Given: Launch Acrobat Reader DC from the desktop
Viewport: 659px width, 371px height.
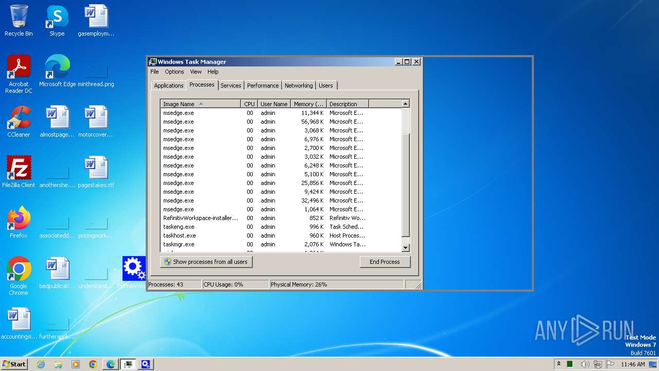Looking at the screenshot, I should [x=19, y=74].
